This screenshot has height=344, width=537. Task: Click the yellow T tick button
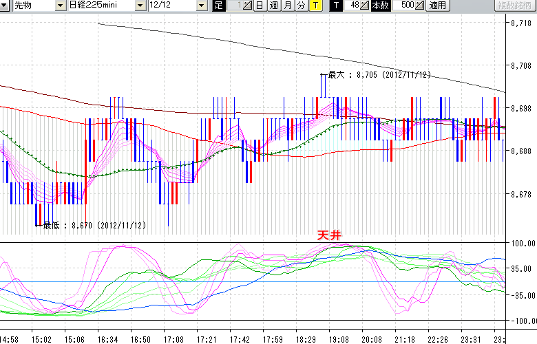[x=315, y=6]
